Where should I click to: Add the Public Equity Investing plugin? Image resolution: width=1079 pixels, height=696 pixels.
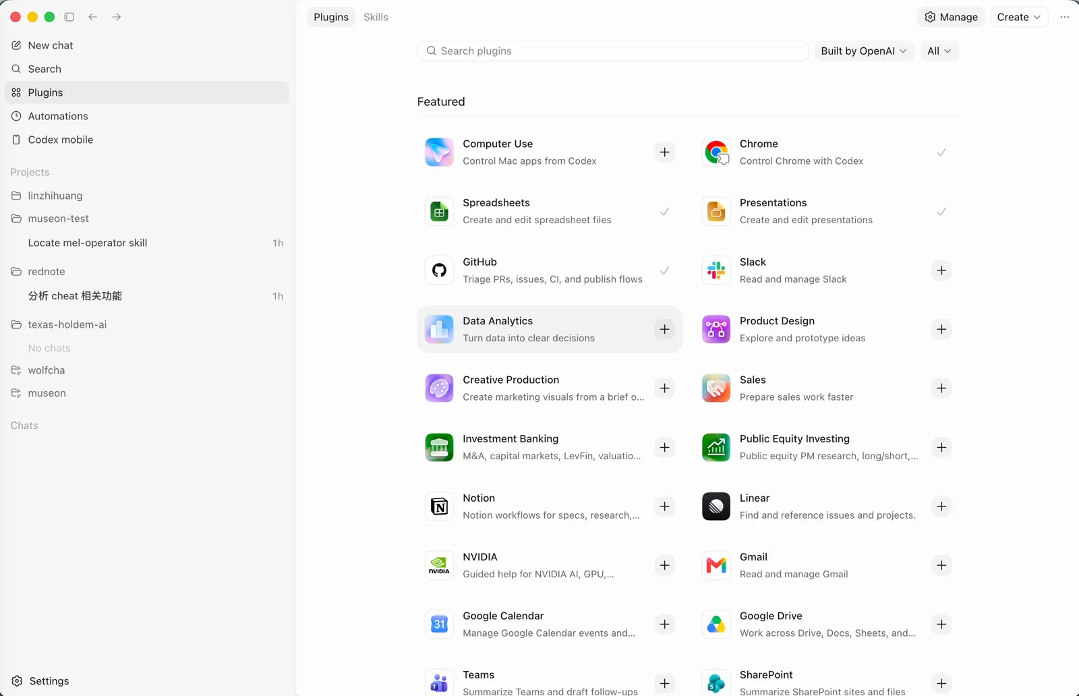(x=941, y=447)
